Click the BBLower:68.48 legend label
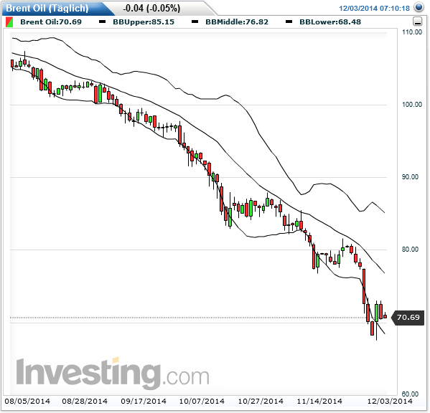This screenshot has width=430, height=413. pyautogui.click(x=330, y=22)
